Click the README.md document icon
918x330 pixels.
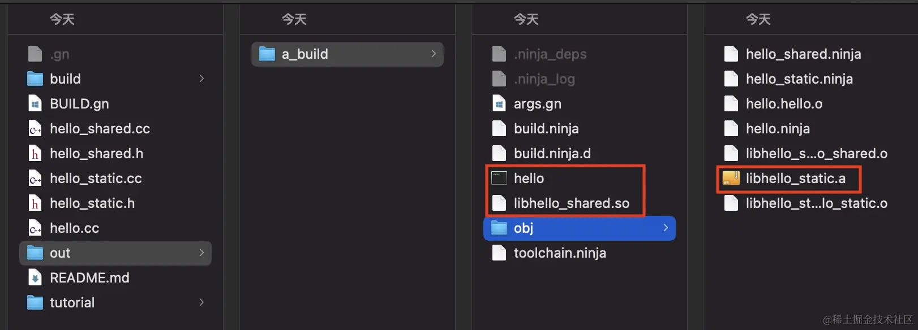(35, 277)
